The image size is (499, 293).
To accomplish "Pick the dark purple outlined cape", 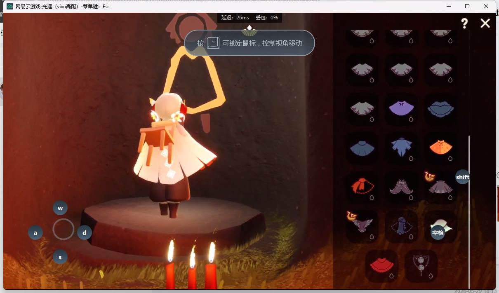I will (401, 227).
